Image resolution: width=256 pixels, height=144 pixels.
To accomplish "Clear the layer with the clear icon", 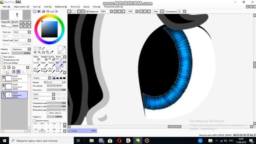I will point(14,72).
